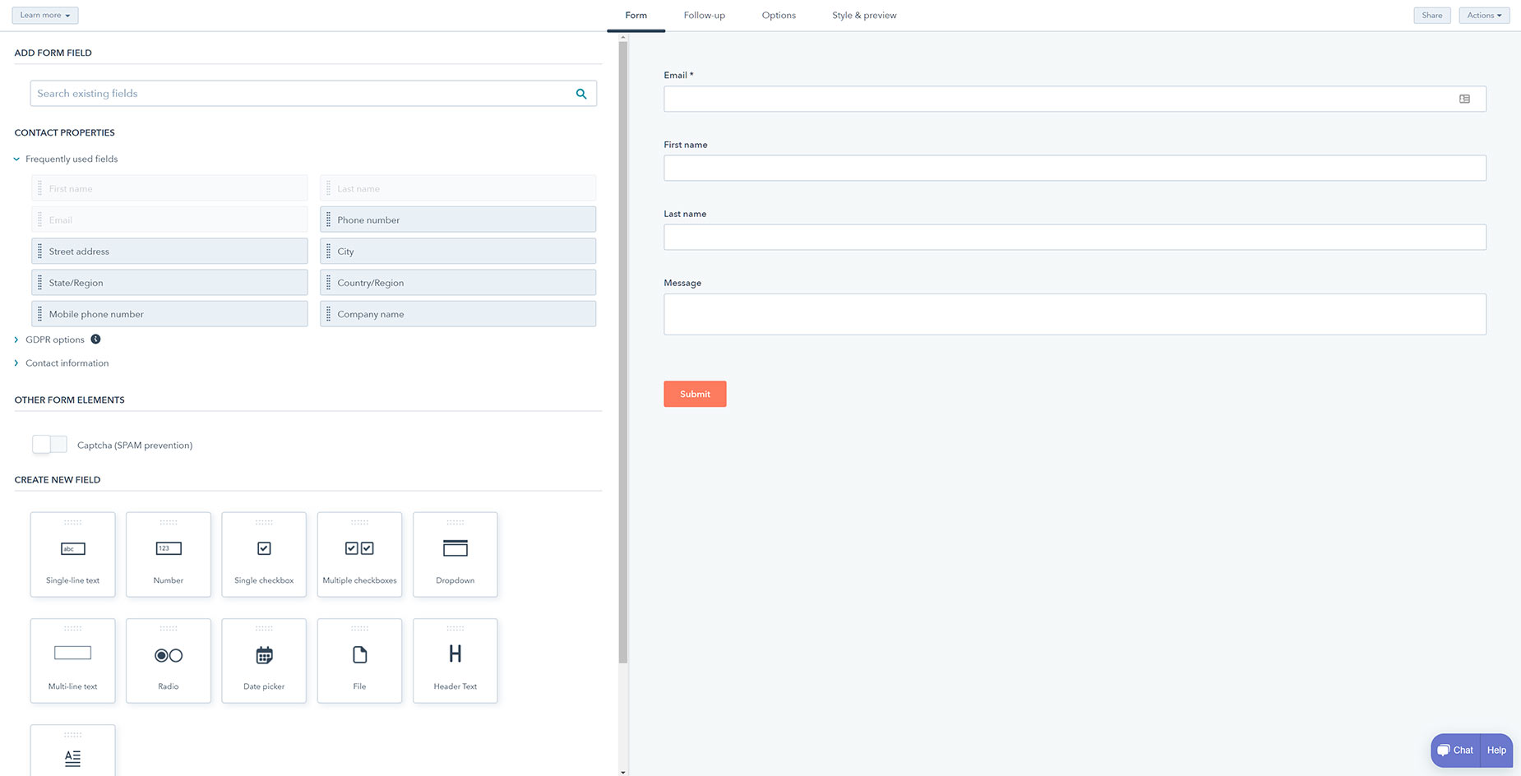Enable Captcha SPAM prevention toggle
The height and width of the screenshot is (776, 1521).
pyautogui.click(x=49, y=444)
